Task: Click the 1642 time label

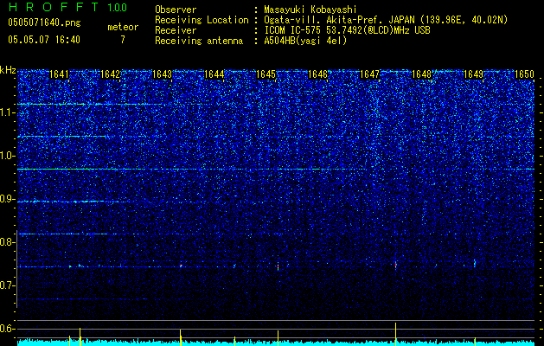Action: tap(110, 74)
